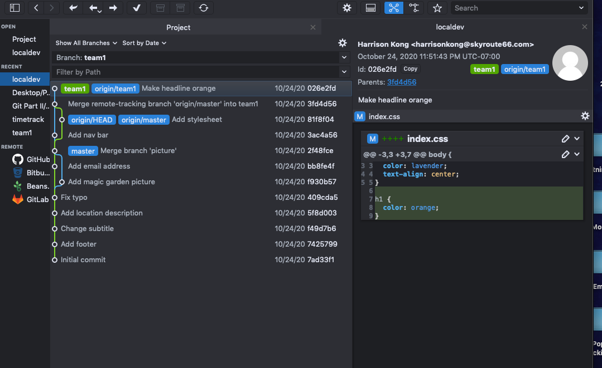Open settings gear in top toolbar
Image resolution: width=602 pixels, height=368 pixels.
347,8
